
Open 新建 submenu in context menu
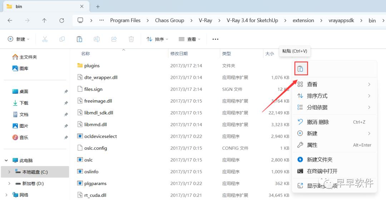point(334,133)
